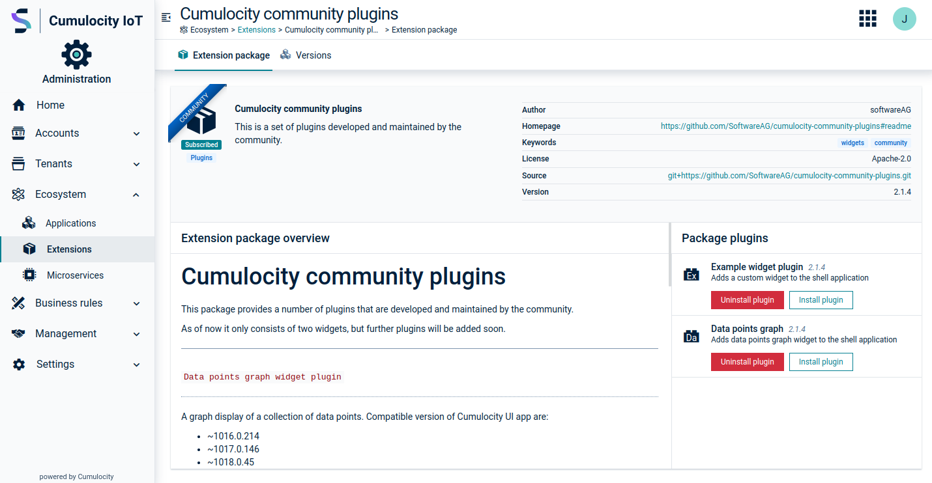
Task: Install the Example widget plugin
Action: click(x=821, y=300)
